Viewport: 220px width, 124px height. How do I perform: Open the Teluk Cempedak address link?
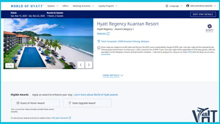tap(125, 41)
